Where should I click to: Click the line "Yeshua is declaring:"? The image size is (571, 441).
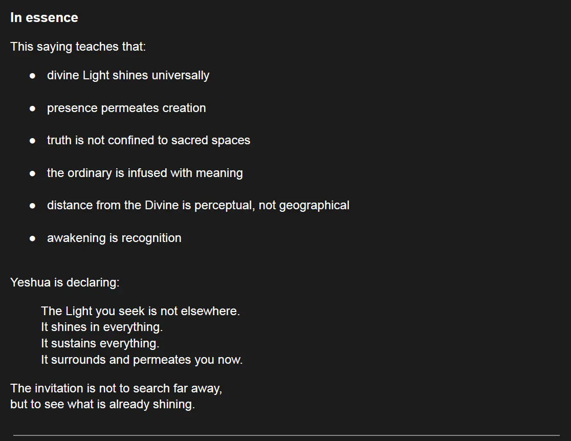[x=64, y=282]
